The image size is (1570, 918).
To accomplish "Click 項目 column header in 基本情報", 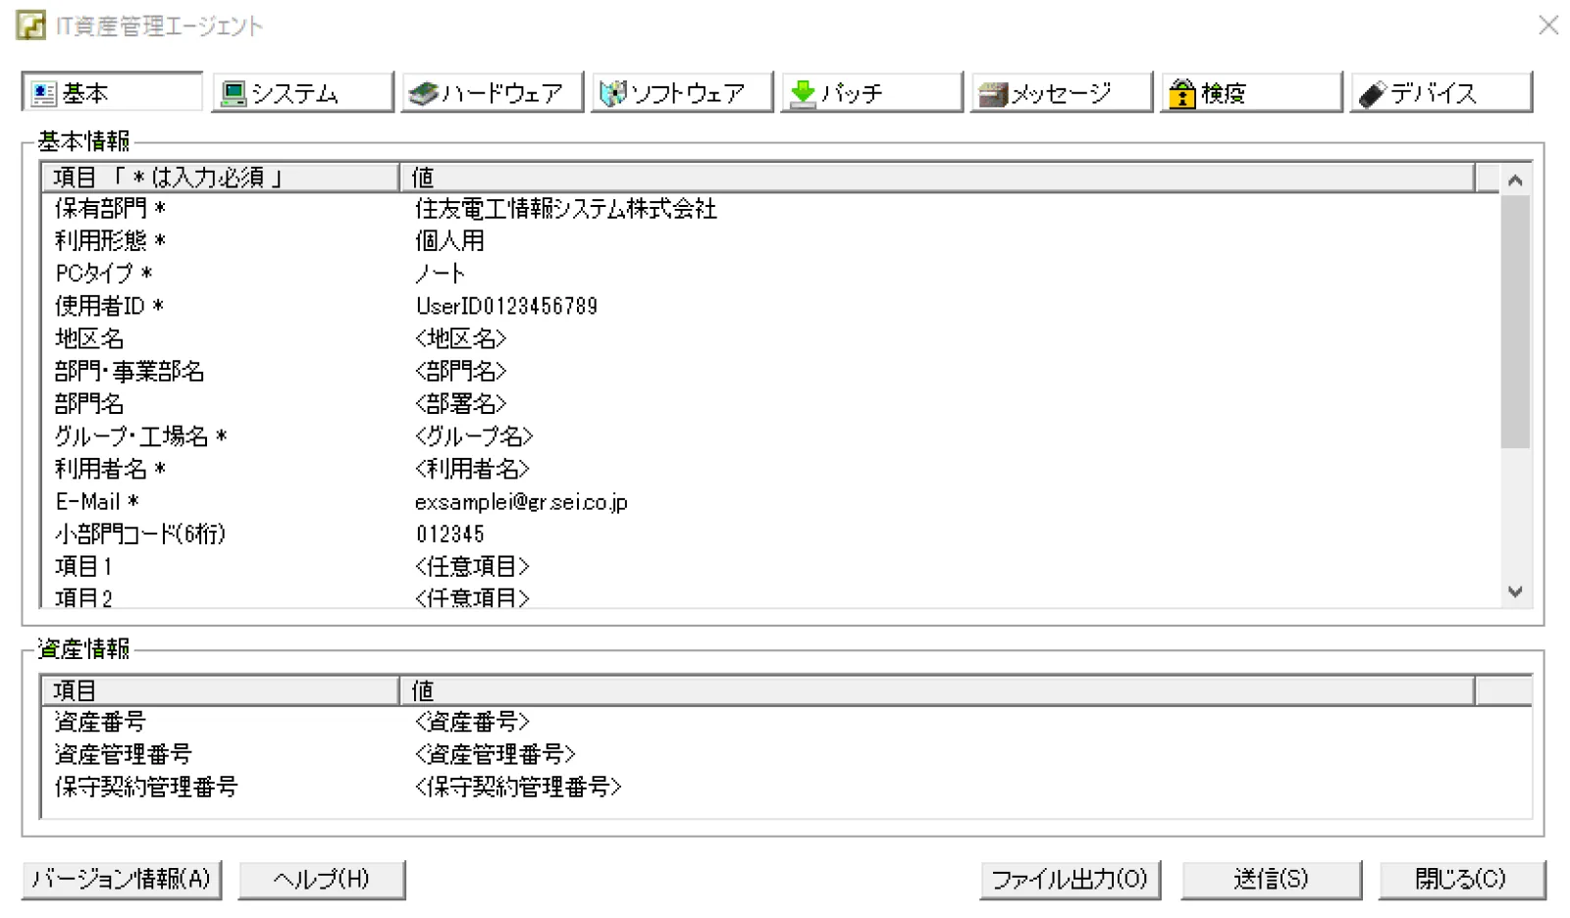I will (221, 178).
